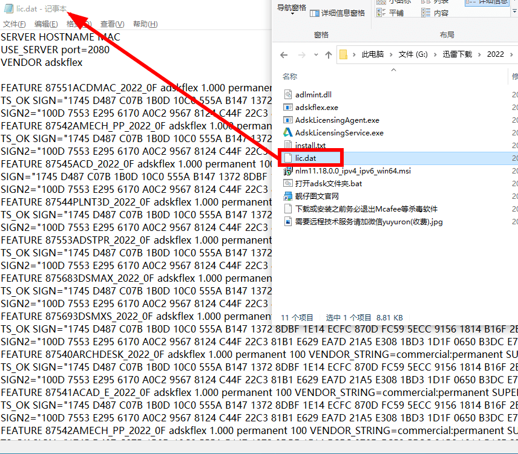Image resolution: width=518 pixels, height=454 pixels.
Task: Click the adskflex.exe file icon
Action: [x=288, y=107]
